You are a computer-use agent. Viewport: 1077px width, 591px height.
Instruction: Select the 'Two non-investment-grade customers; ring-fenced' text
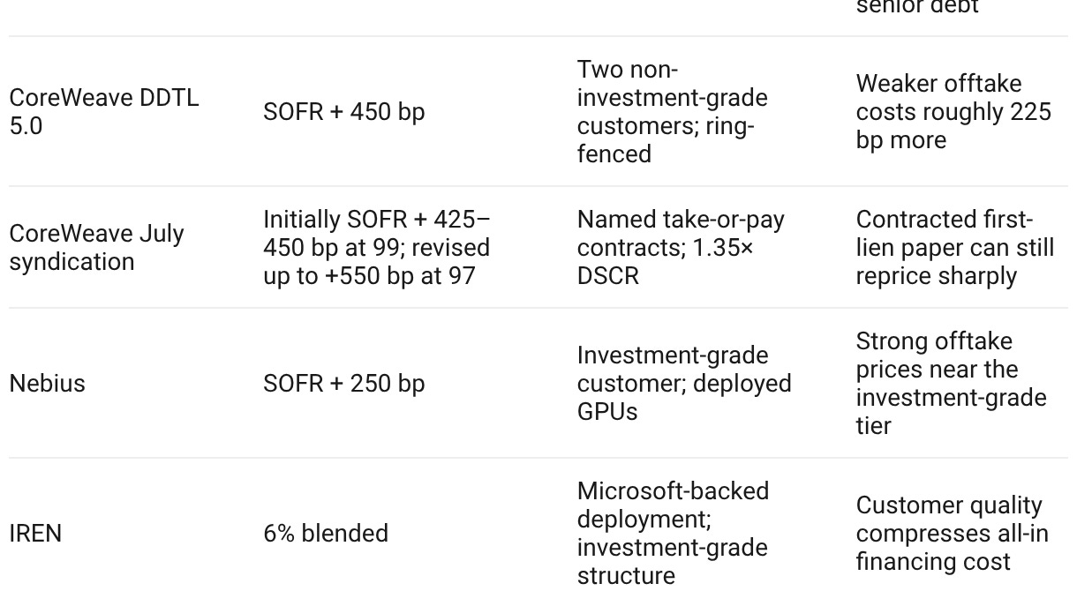coord(672,111)
